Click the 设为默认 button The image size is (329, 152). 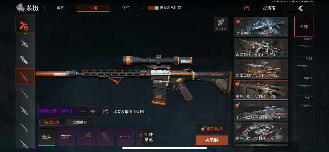tap(212, 129)
